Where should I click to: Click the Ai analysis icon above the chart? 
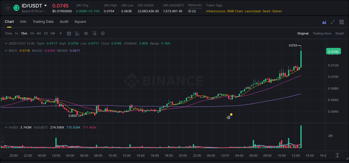(x=324, y=22)
